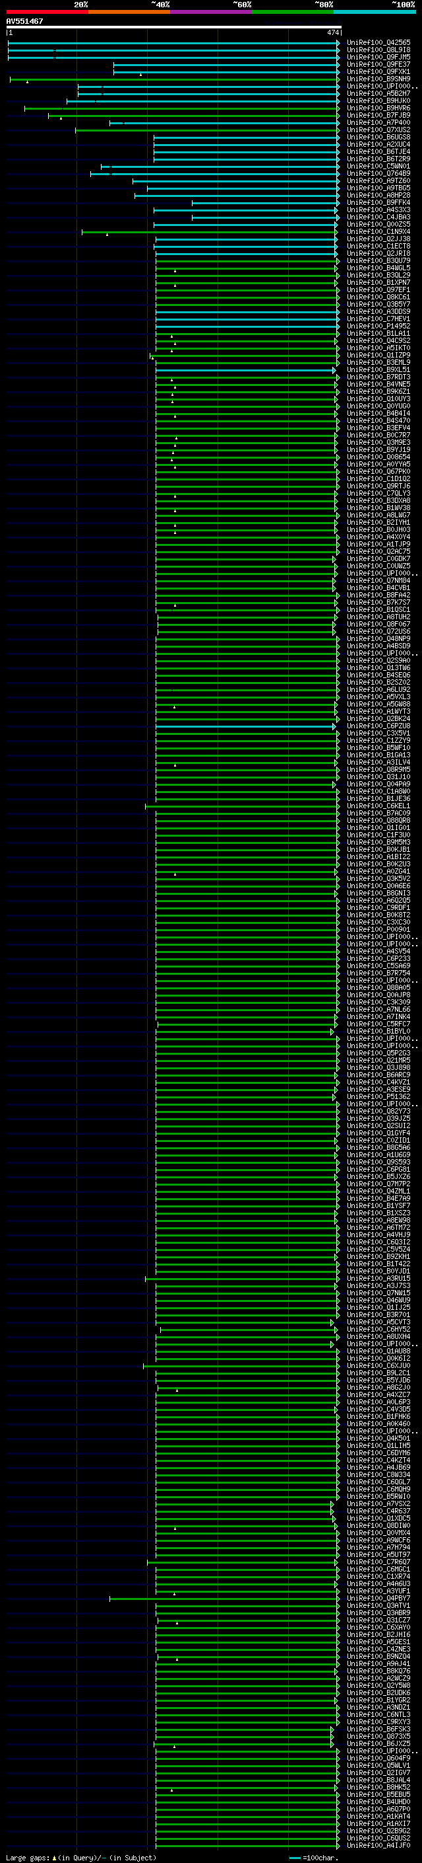This screenshot has width=422, height=1863.
Task: Select hit label UniRef100_A8LWG7
Action: pos(378,515)
